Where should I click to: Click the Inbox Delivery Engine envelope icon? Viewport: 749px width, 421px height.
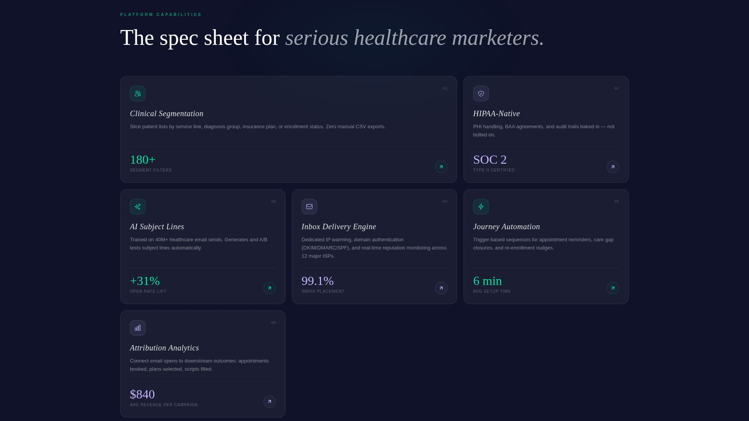pos(309,207)
